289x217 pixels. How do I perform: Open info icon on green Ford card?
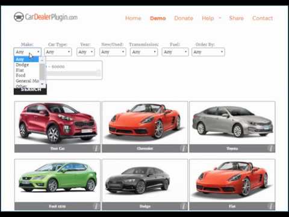click(x=96, y=206)
